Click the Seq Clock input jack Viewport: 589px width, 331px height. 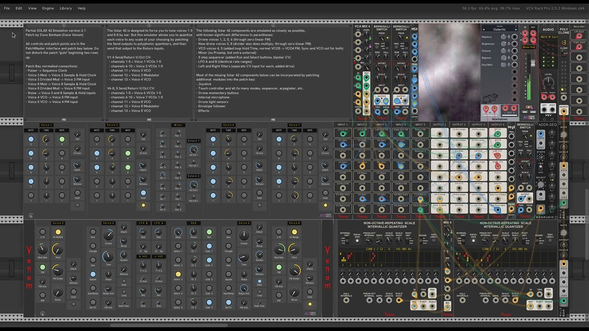420,144
